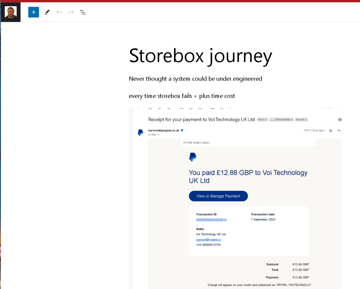Click the PayPal logo in the email body
360x289 pixels.
point(193,157)
